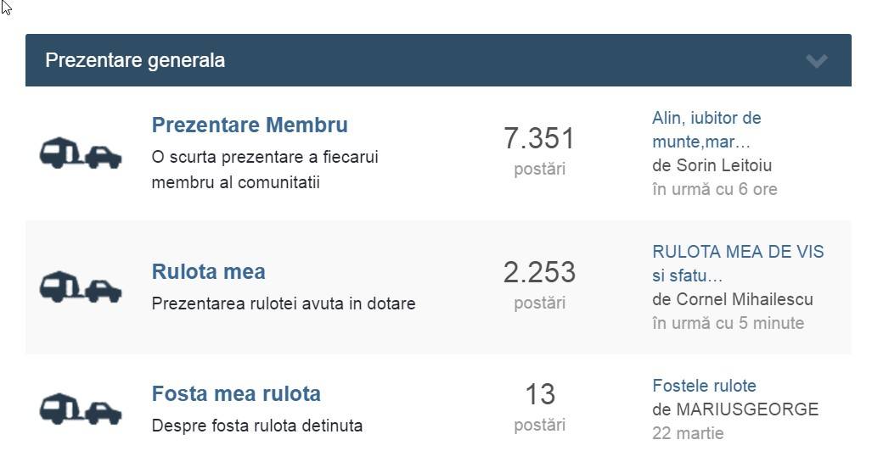The height and width of the screenshot is (462, 872).
Task: Click caravan icon beside Rulota mea
Action: (x=81, y=287)
